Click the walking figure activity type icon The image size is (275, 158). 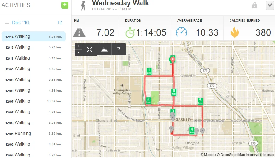(83, 5)
